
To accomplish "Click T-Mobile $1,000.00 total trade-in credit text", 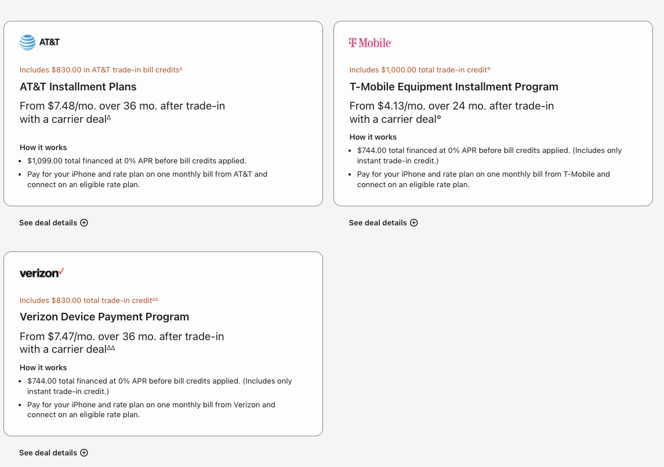I will 419,70.
